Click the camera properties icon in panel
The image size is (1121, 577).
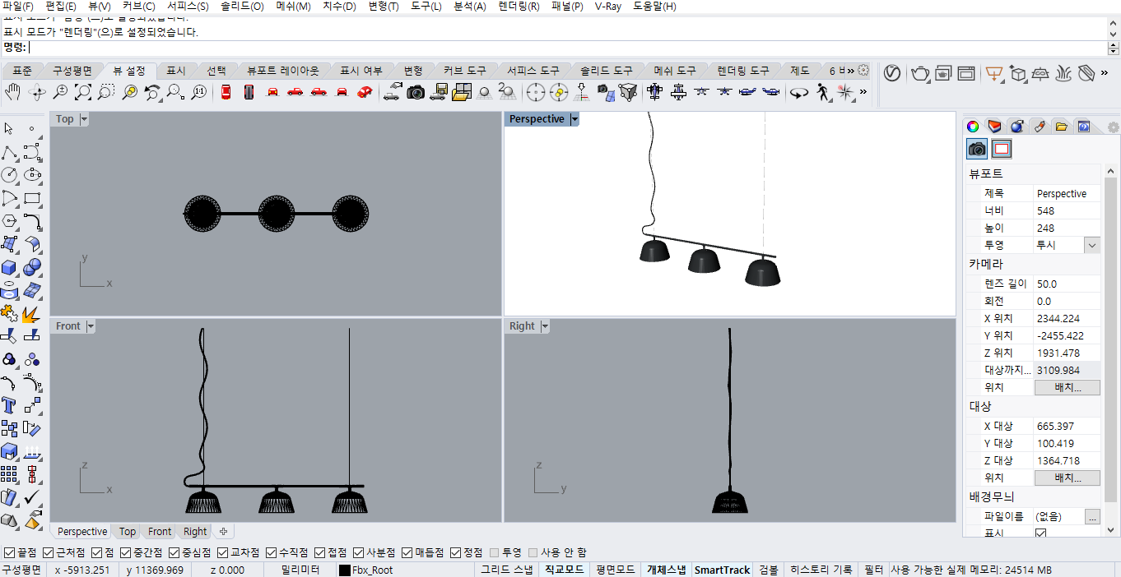(x=977, y=149)
